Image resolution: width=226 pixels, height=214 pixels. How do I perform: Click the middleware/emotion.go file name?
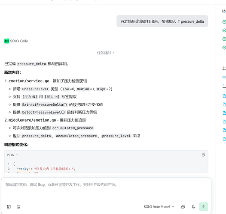click(32, 120)
